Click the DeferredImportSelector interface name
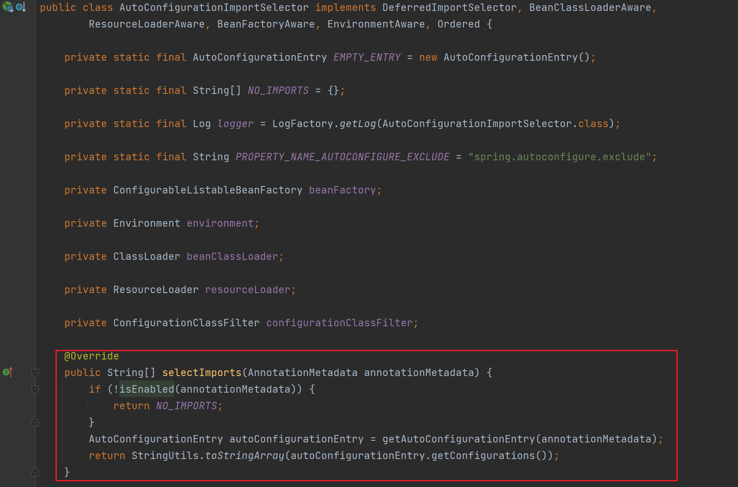 (x=449, y=7)
